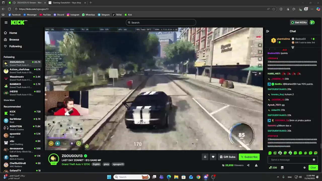Open the emote picker smiley in message box

tap(314, 160)
